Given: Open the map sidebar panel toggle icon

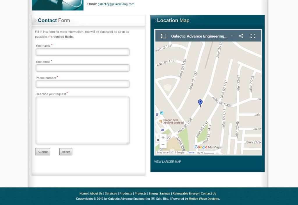Looking at the screenshot, I should tap(163, 36).
